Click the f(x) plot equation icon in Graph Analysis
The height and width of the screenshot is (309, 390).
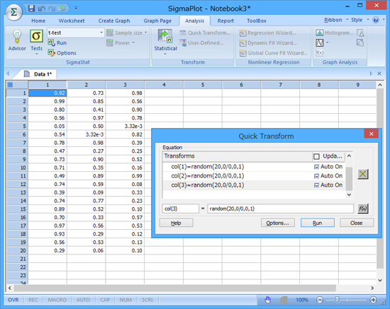[320, 53]
